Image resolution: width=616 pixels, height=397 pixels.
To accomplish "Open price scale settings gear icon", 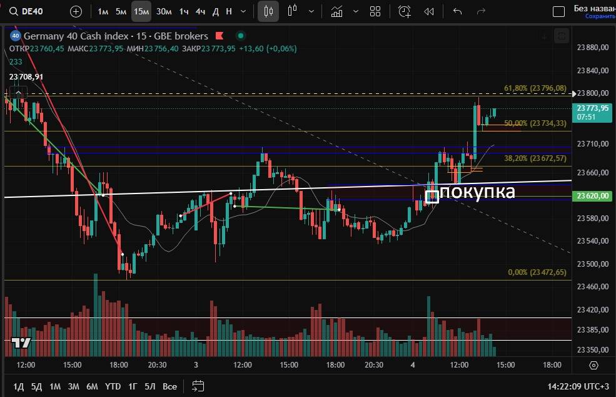I will point(593,365).
